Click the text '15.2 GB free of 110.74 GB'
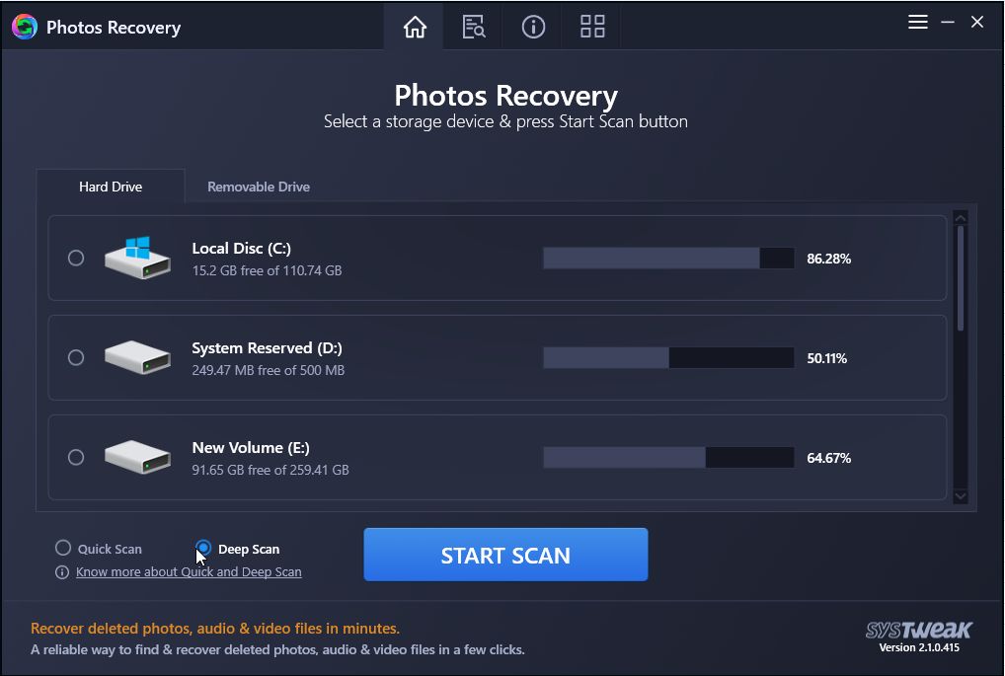1005x676 pixels. point(268,270)
